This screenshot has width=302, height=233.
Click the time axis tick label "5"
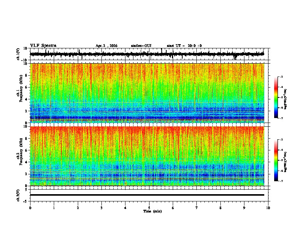[149, 208]
